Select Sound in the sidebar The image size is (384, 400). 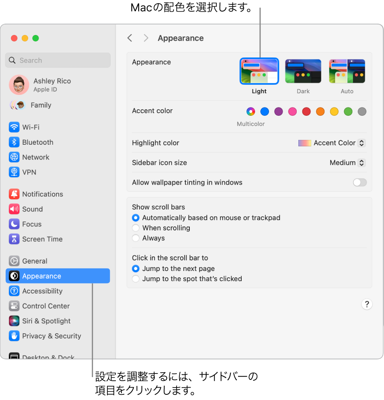(33, 209)
